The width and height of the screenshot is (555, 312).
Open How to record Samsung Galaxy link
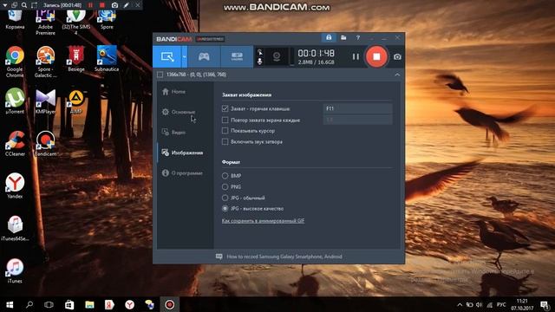pyautogui.click(x=284, y=257)
